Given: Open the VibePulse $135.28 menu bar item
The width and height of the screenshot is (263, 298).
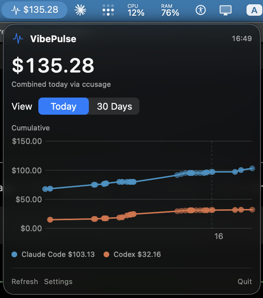Looking at the screenshot, I should coord(34,10).
